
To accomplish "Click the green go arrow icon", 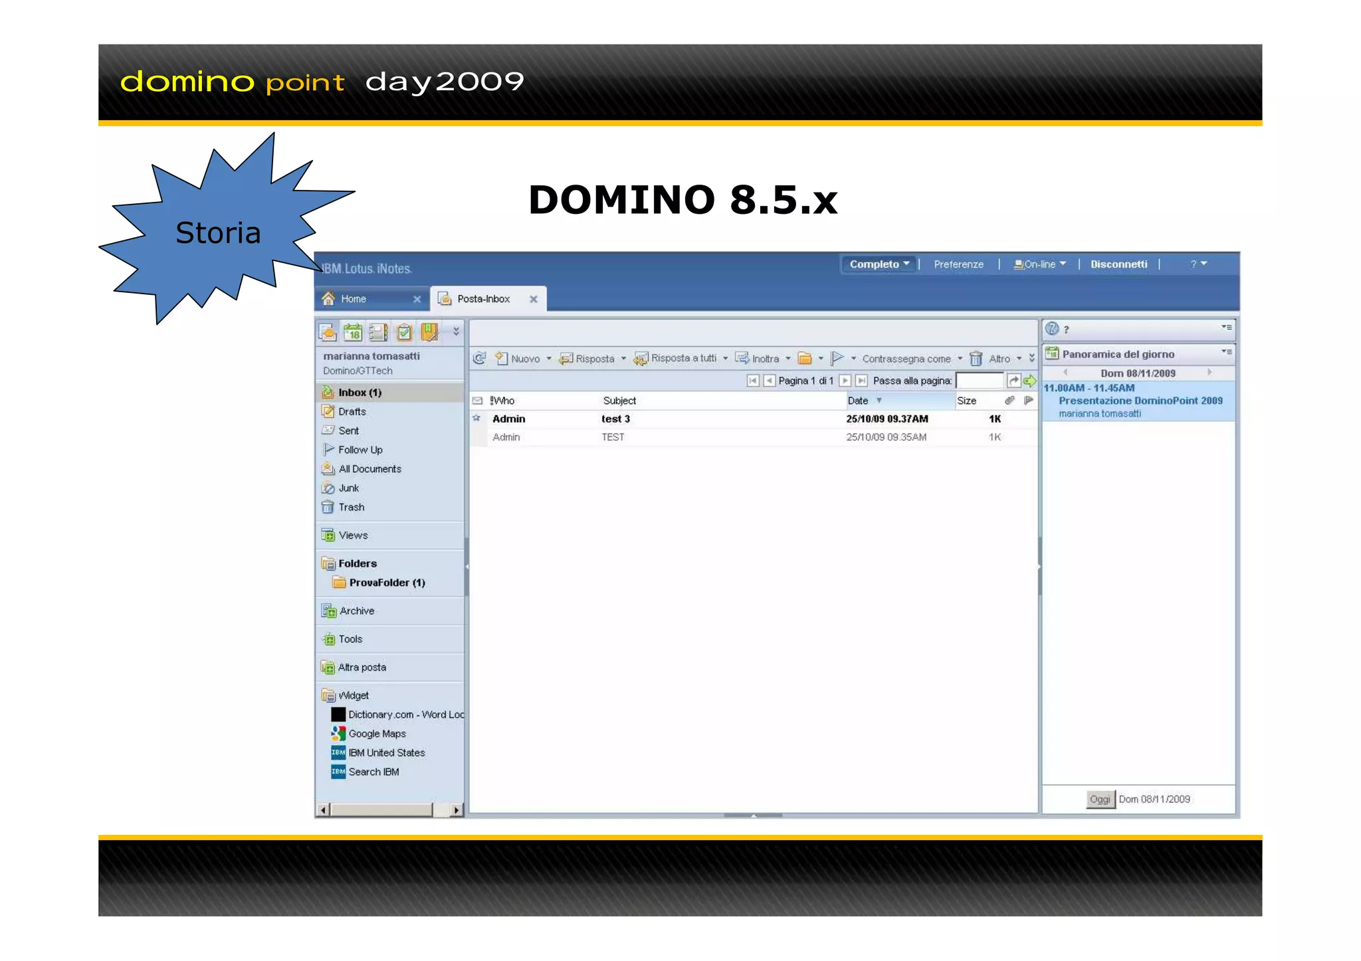I will click(x=1029, y=381).
